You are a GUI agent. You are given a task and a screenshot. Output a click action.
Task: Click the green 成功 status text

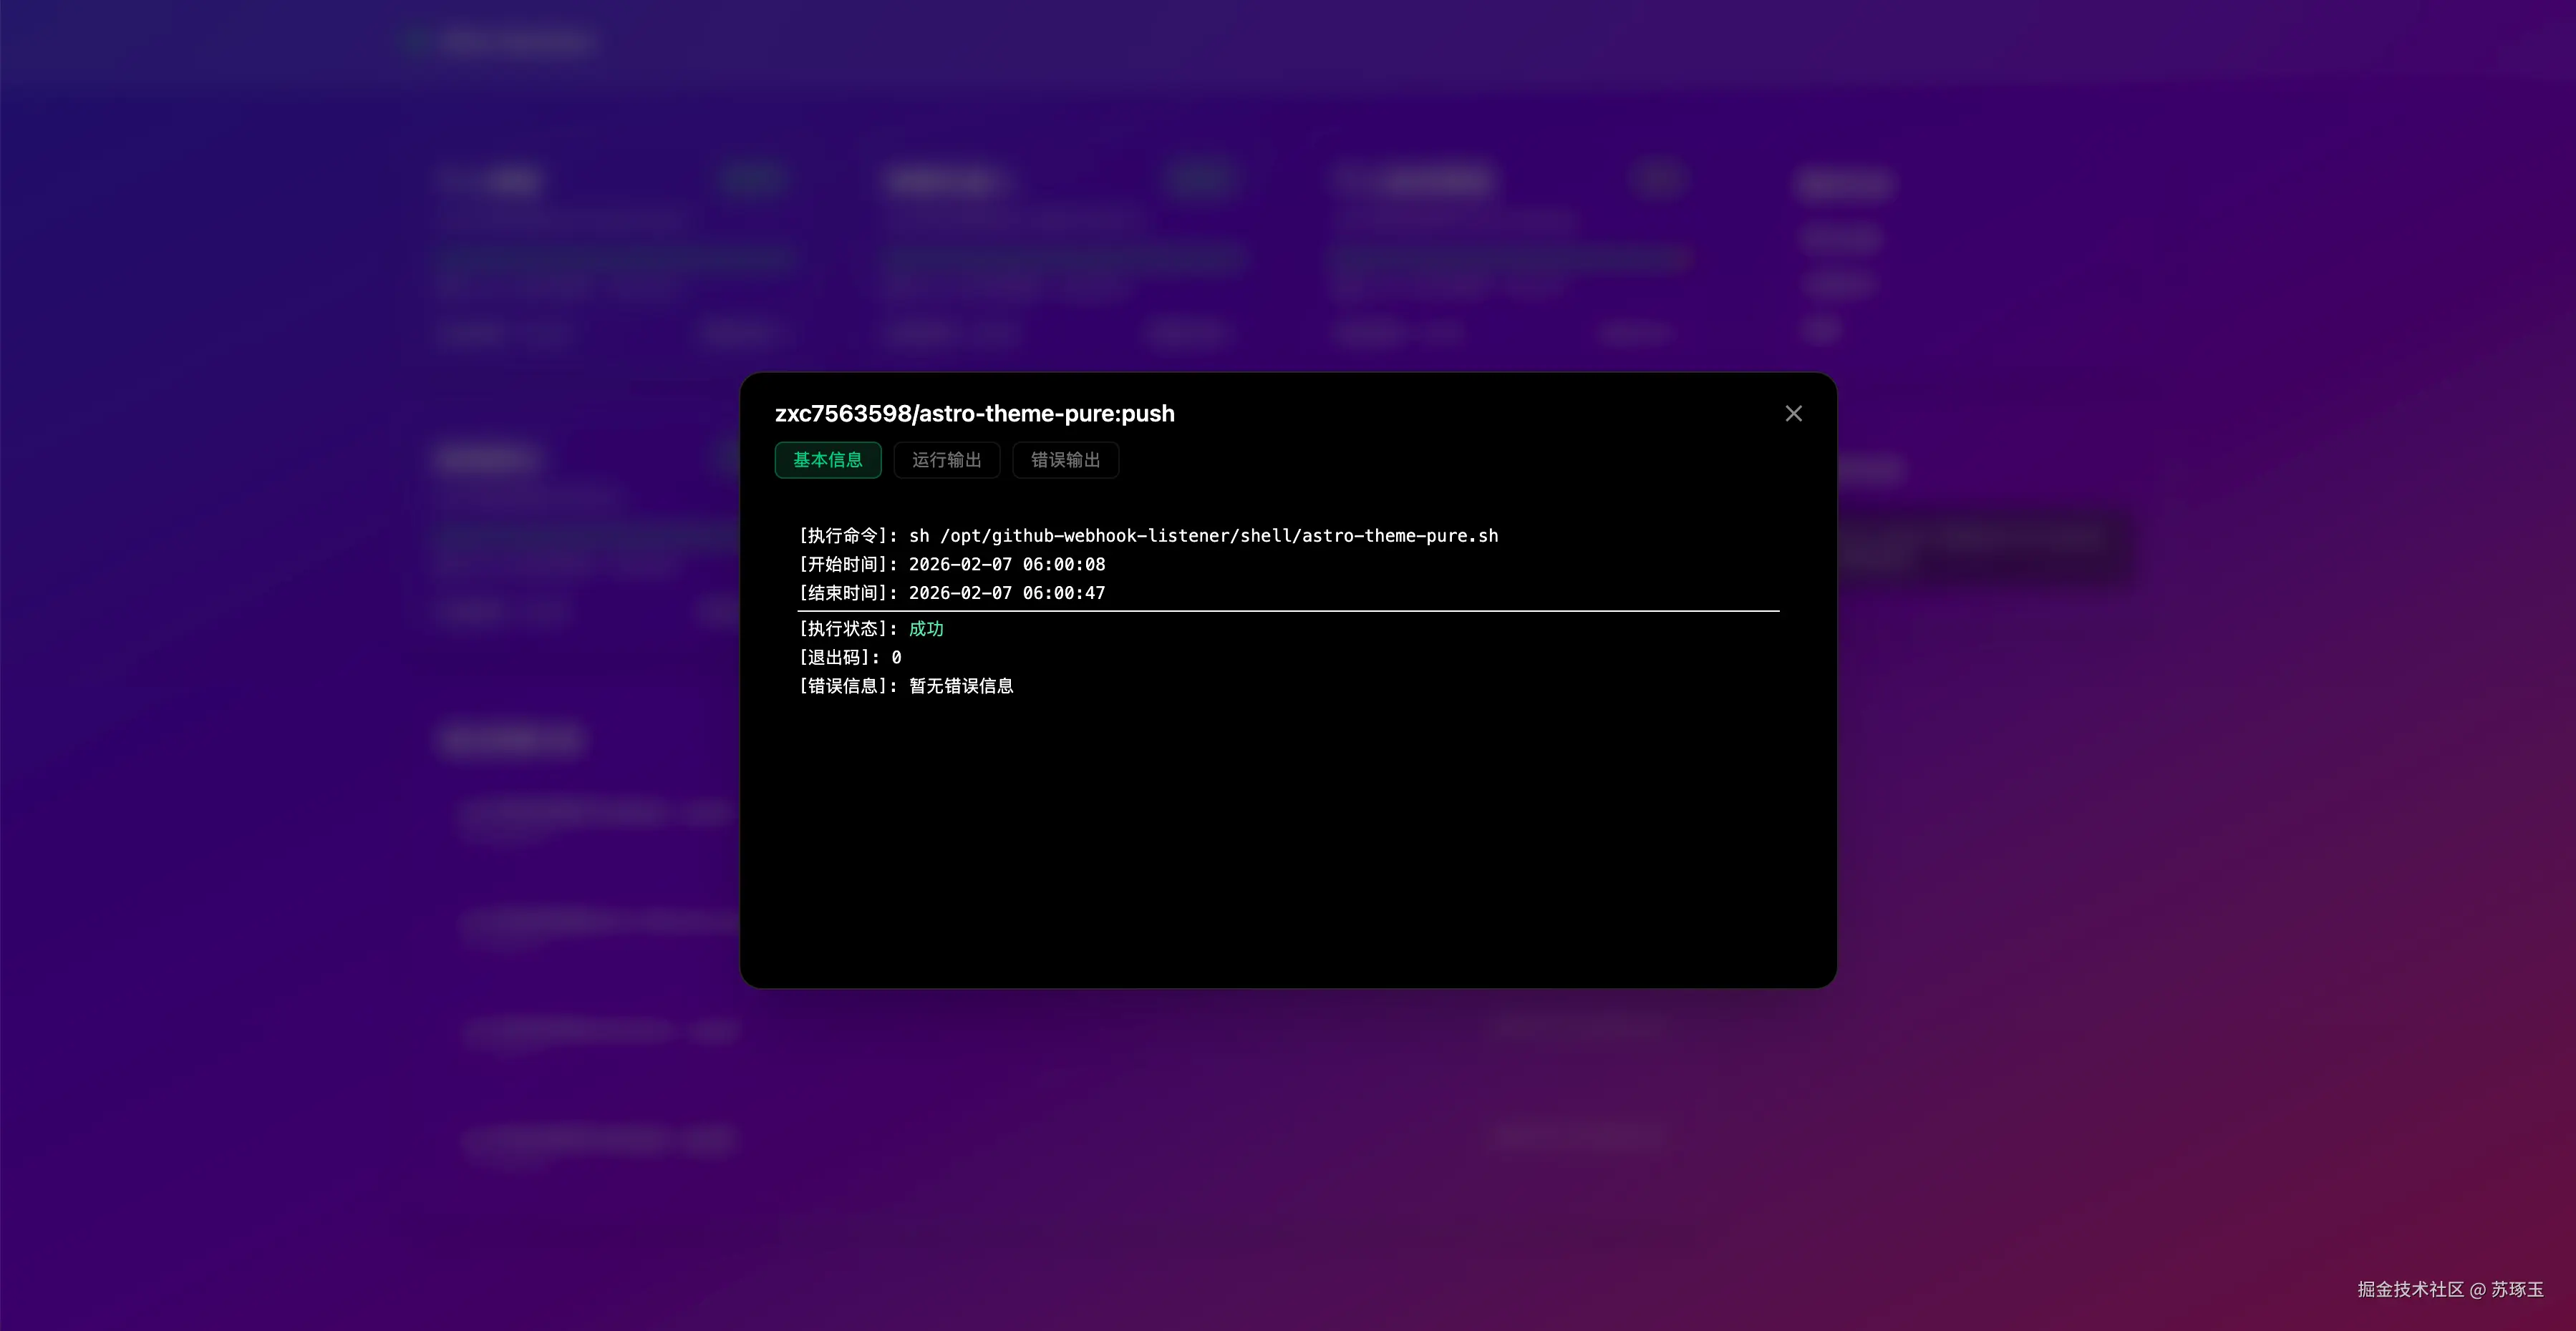[x=926, y=628]
